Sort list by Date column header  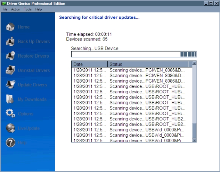pyautogui.click(x=89, y=64)
